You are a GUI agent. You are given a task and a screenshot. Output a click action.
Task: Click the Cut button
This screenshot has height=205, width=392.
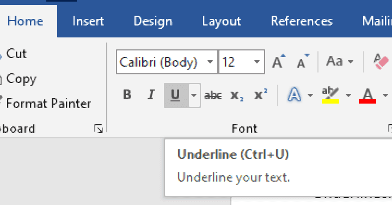(14, 54)
